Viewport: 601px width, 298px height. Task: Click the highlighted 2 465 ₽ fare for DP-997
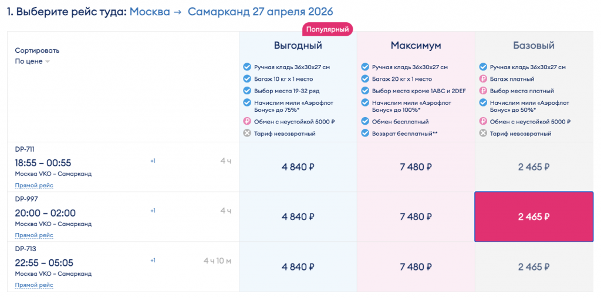pyautogui.click(x=534, y=217)
